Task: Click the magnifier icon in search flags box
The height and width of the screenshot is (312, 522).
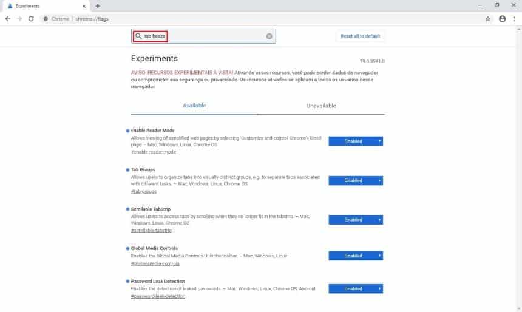Action: coord(138,36)
